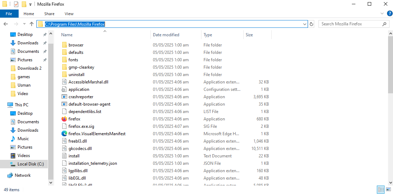Click New folder icon in Quick Access Toolbar
The image size is (393, 194).
(24, 4)
